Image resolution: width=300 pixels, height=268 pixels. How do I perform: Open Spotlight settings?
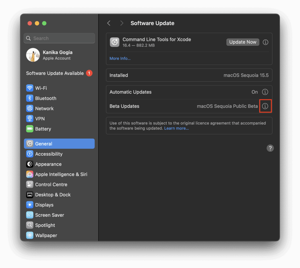pyautogui.click(x=59, y=225)
